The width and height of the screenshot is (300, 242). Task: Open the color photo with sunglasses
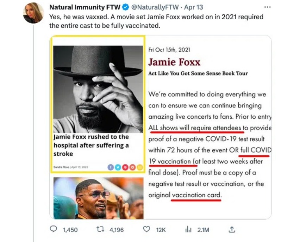click(x=98, y=198)
